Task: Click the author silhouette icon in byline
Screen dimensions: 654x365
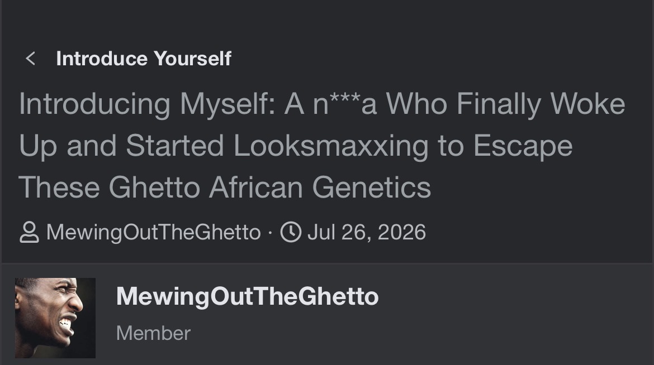Action: [29, 232]
